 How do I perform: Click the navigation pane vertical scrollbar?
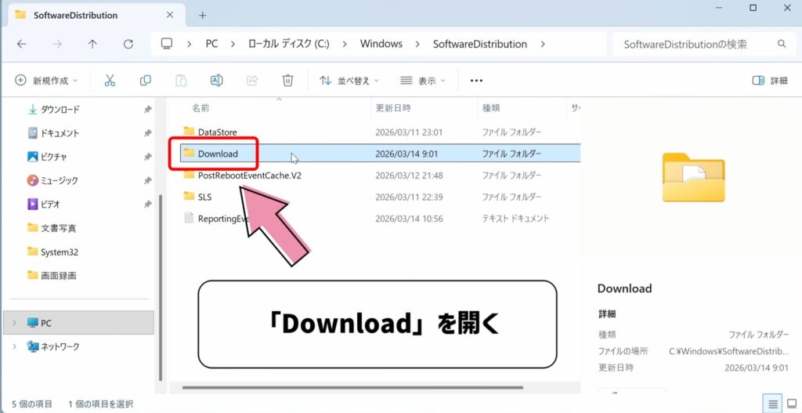tap(161, 287)
